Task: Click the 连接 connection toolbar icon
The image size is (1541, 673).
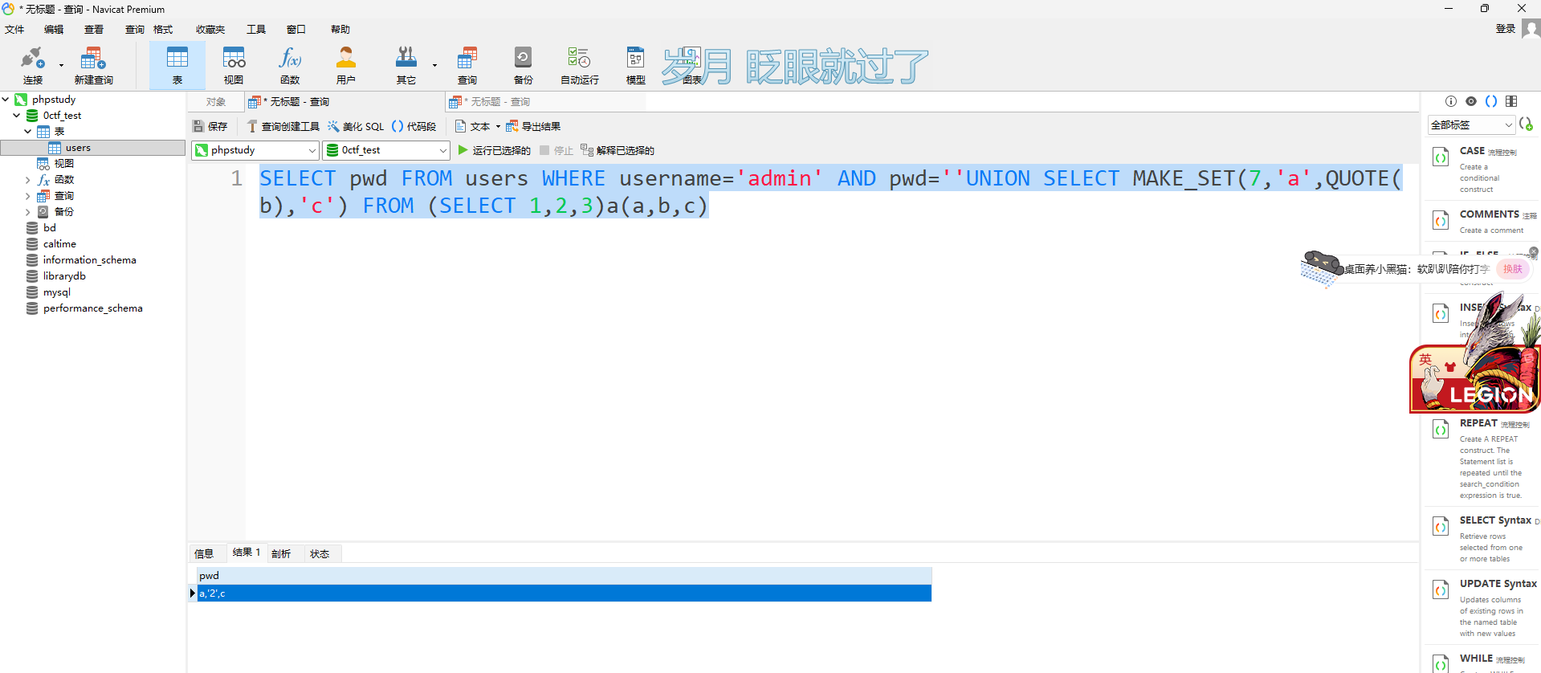Action: [32, 65]
